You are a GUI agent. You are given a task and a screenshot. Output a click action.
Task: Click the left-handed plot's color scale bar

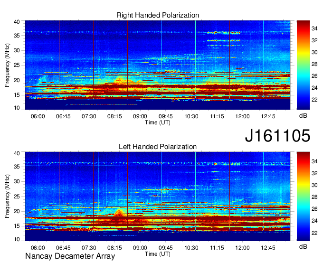click(303, 196)
